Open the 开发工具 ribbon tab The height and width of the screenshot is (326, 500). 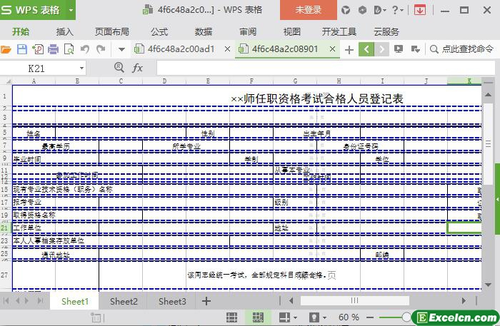pyautogui.click(x=339, y=32)
